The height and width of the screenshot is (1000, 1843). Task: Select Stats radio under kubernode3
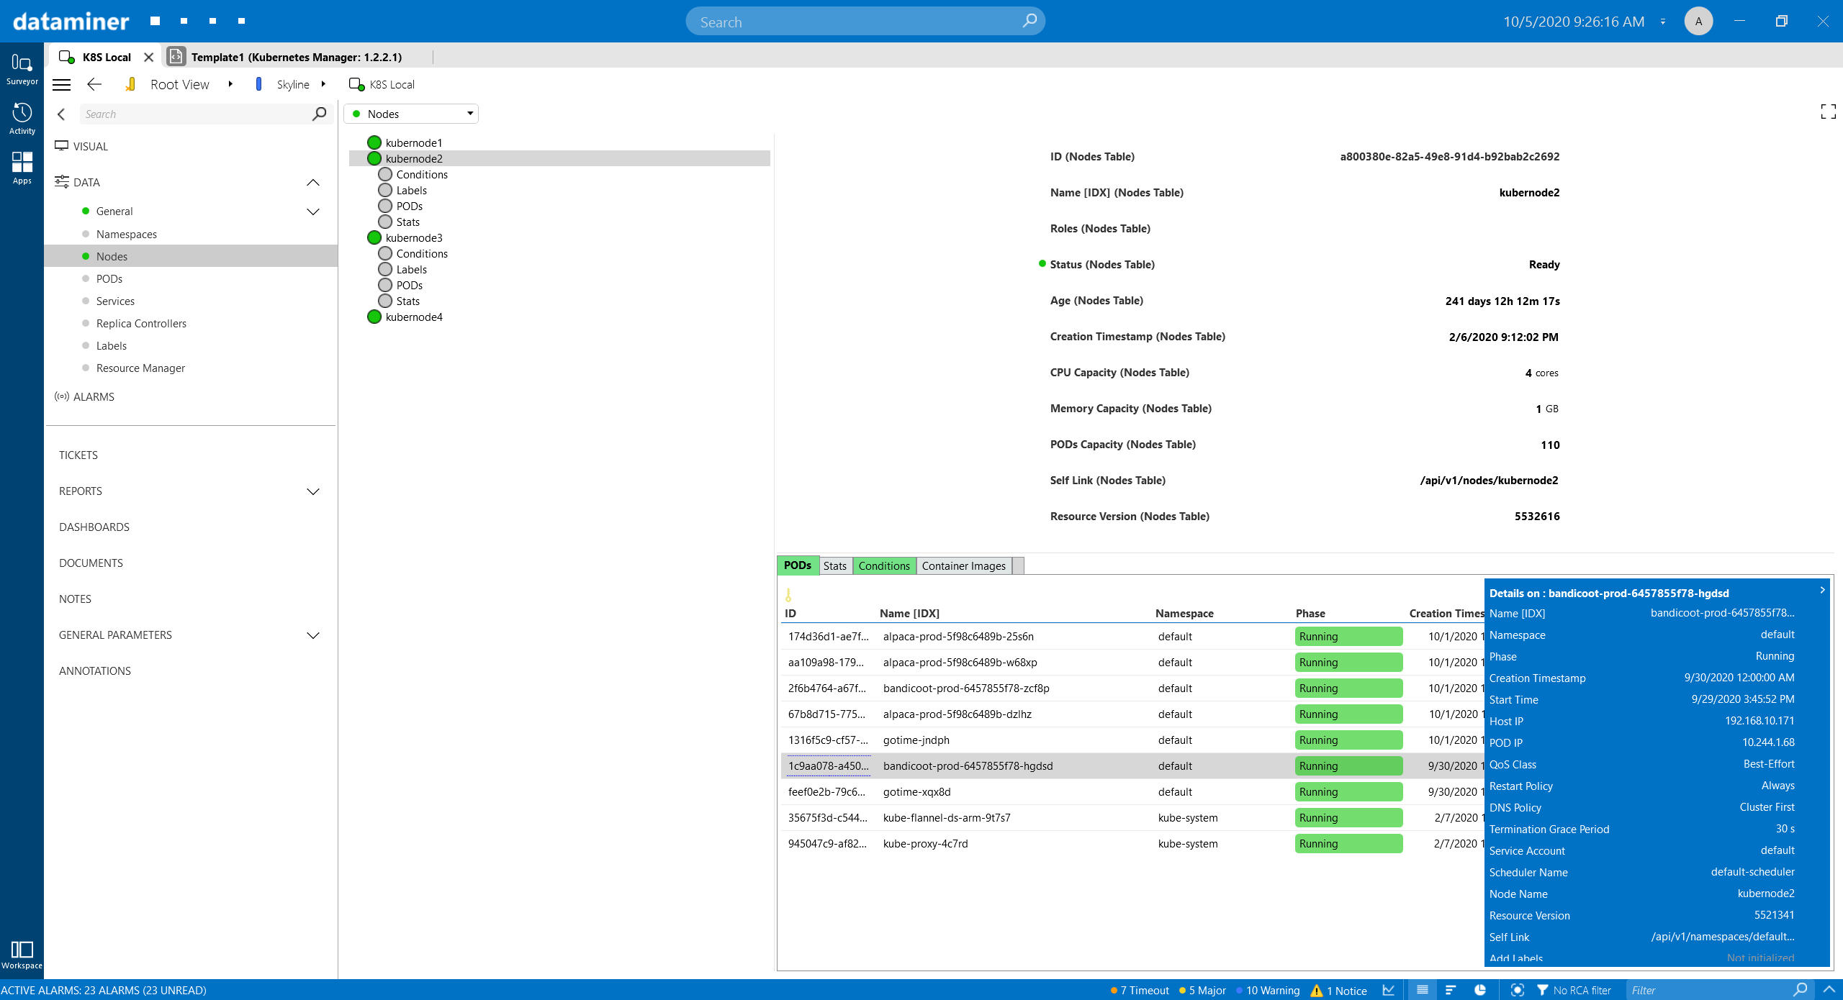click(x=386, y=301)
